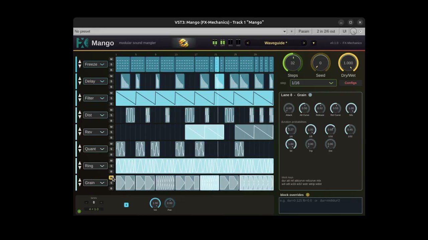Go to the next preset arrow

coord(304,43)
